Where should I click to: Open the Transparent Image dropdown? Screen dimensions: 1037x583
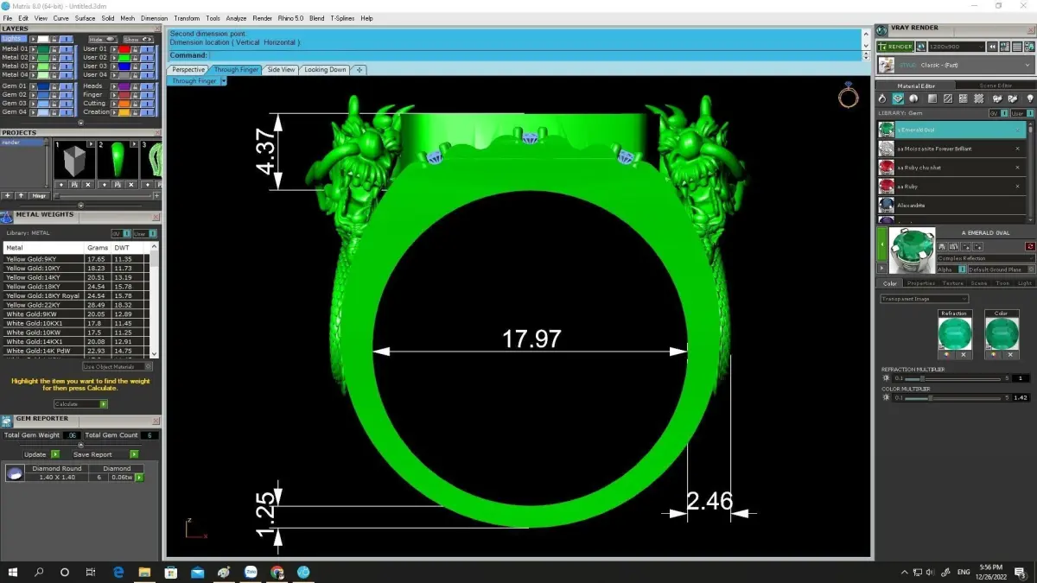pyautogui.click(x=924, y=299)
